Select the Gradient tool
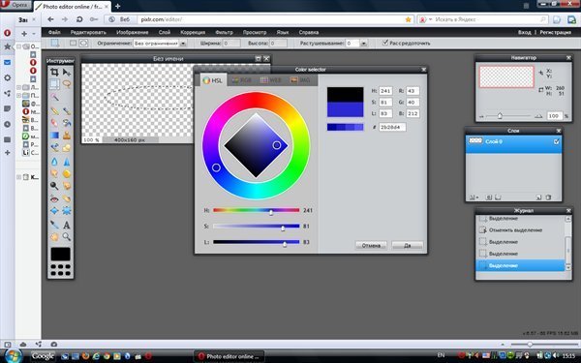The width and height of the screenshot is (581, 363). (54, 136)
